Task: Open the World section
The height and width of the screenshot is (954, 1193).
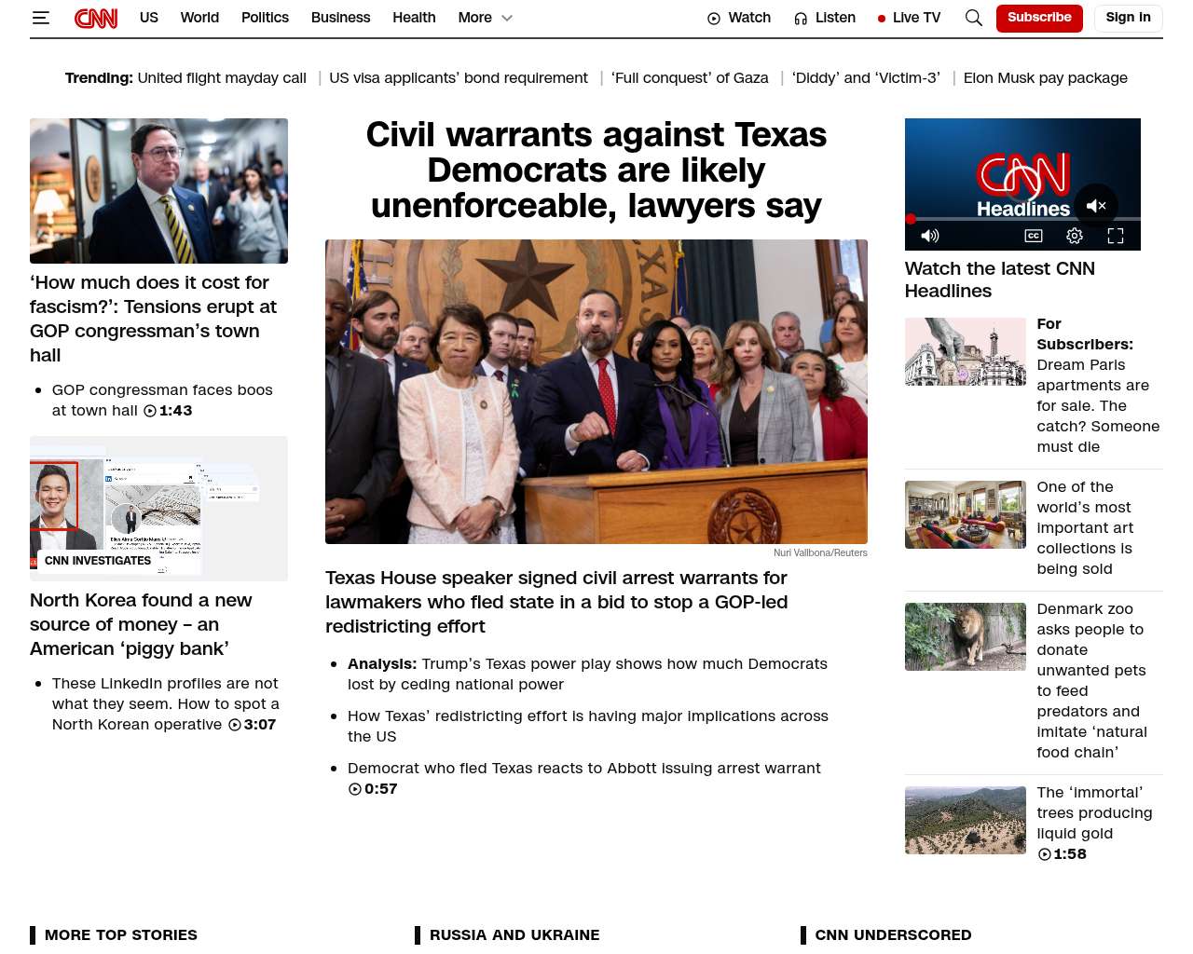Action: (x=199, y=18)
